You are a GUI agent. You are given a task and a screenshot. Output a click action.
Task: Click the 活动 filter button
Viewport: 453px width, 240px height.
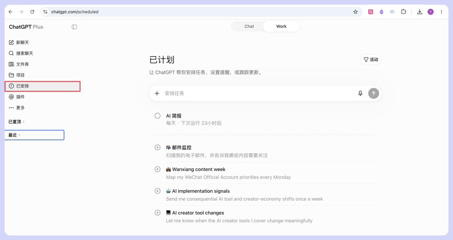[371, 60]
